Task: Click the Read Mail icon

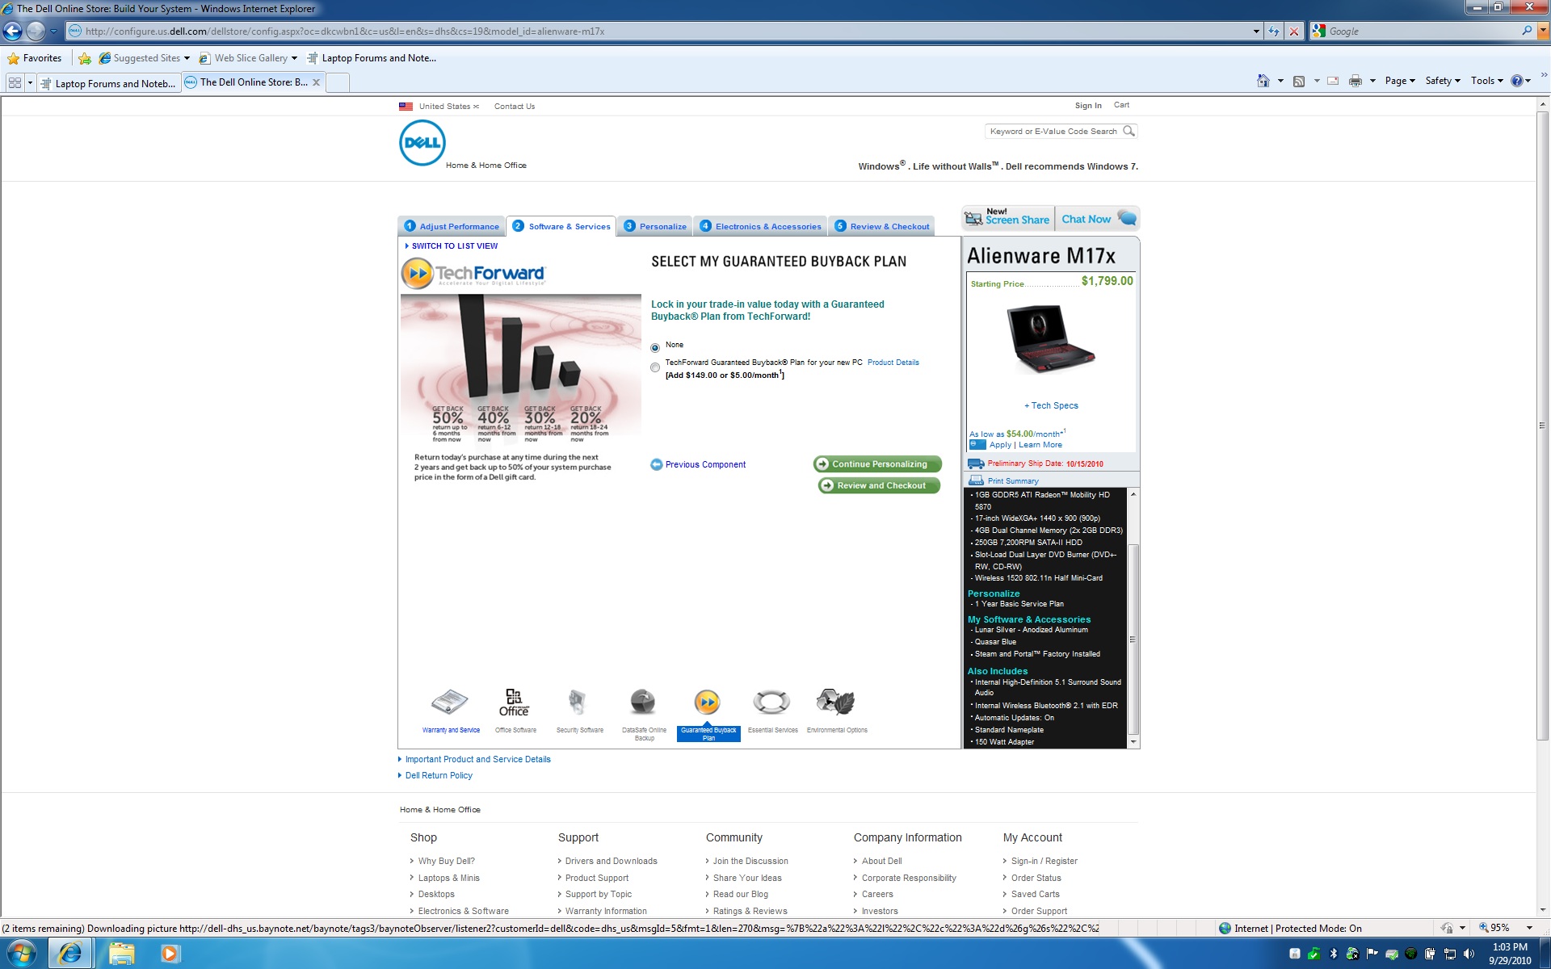Action: click(1333, 81)
